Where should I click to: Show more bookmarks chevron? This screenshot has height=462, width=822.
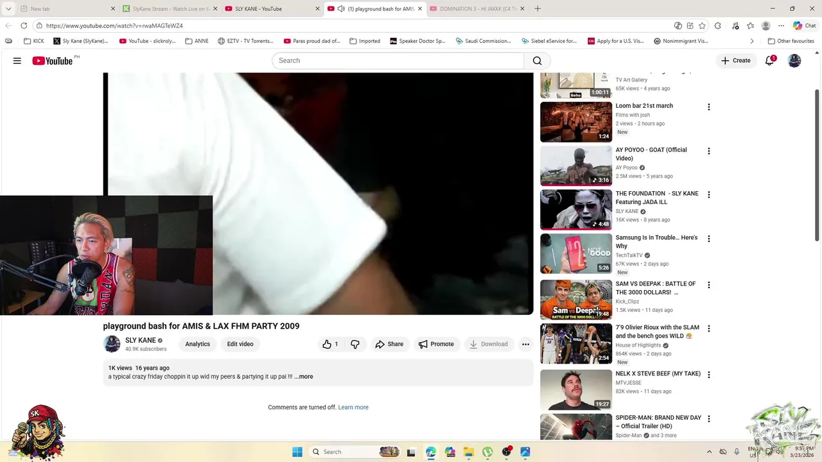click(752, 41)
